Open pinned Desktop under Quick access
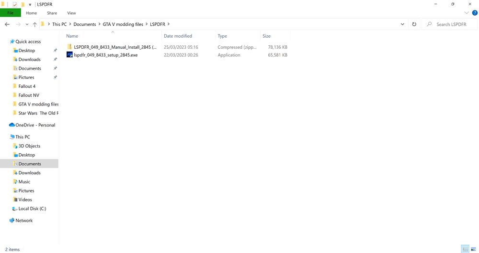The image size is (479, 253). [26, 51]
